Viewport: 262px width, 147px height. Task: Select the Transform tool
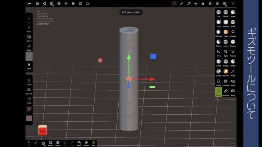(226, 82)
